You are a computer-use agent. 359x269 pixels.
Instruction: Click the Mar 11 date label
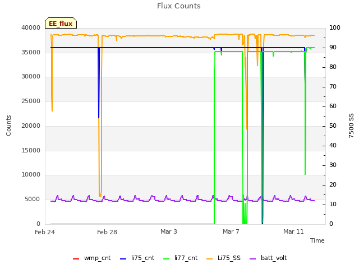[293, 231]
